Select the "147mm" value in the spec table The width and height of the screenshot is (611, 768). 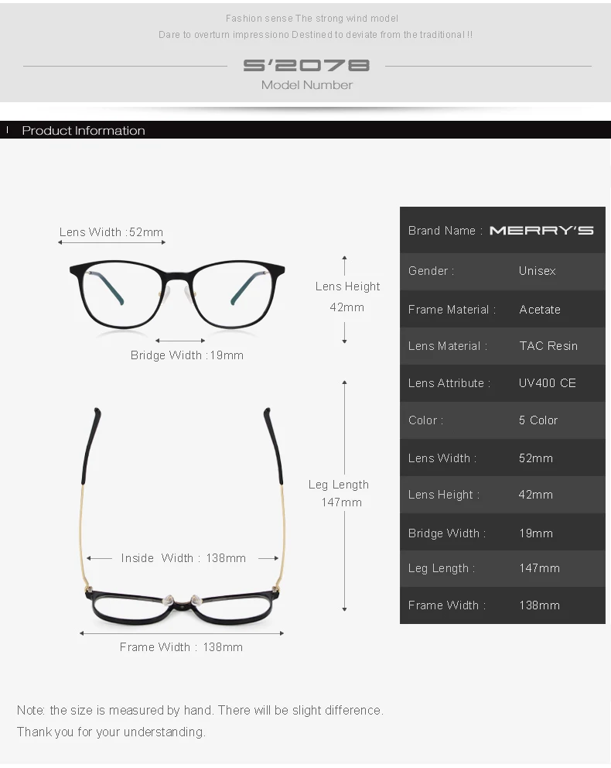(539, 568)
